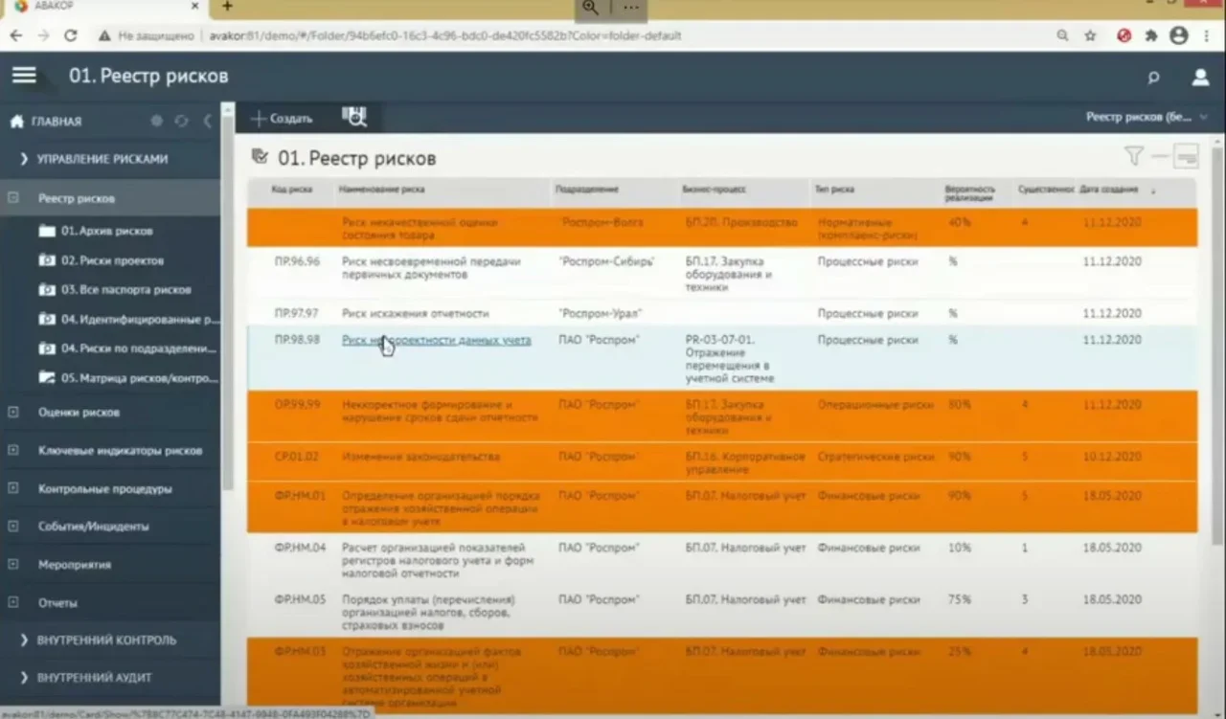
Task: Click Риск искажения отчетности row text
Action: click(x=415, y=313)
